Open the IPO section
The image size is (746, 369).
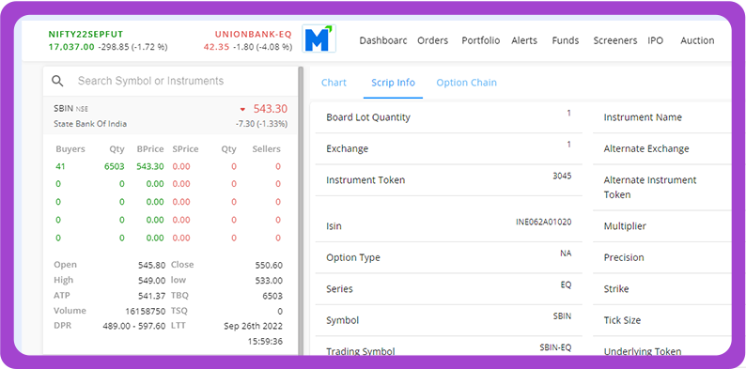655,40
